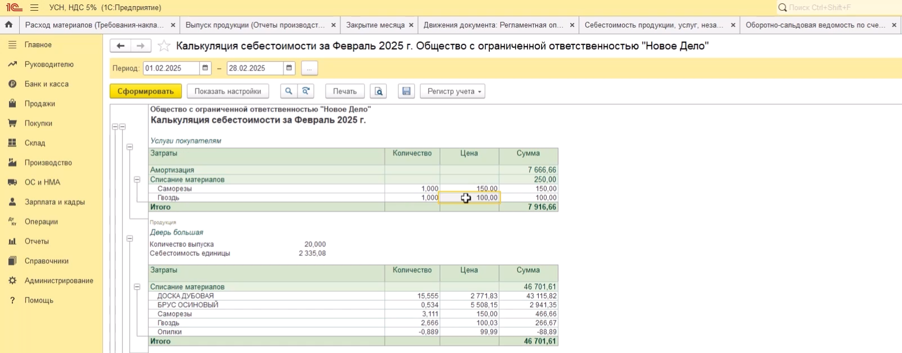The image size is (902, 353).
Task: Switch to the Закрытие месяца tab
Action: 375,25
